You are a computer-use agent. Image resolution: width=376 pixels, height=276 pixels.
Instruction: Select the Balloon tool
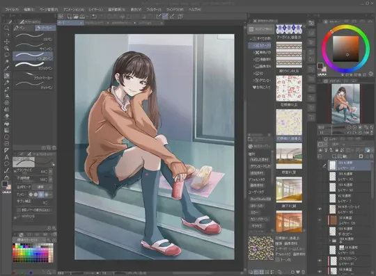coord(6,164)
